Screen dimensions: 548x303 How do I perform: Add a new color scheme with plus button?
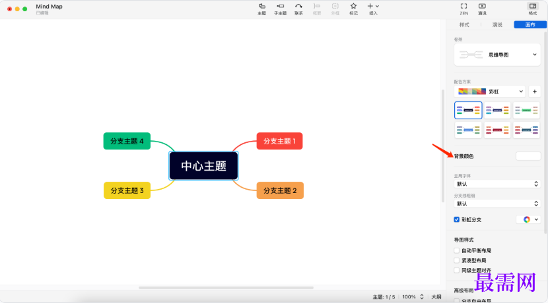pyautogui.click(x=534, y=92)
